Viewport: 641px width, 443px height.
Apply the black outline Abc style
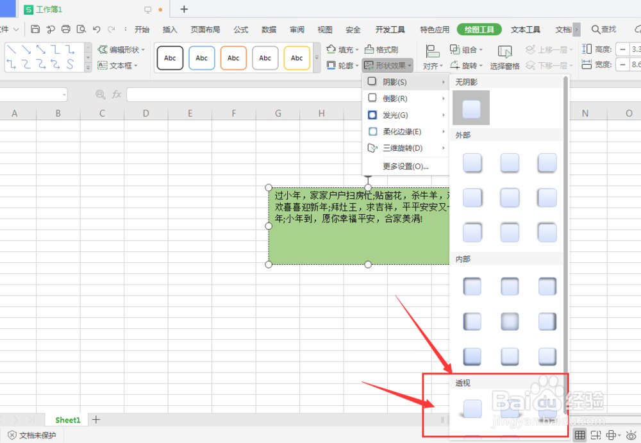170,58
